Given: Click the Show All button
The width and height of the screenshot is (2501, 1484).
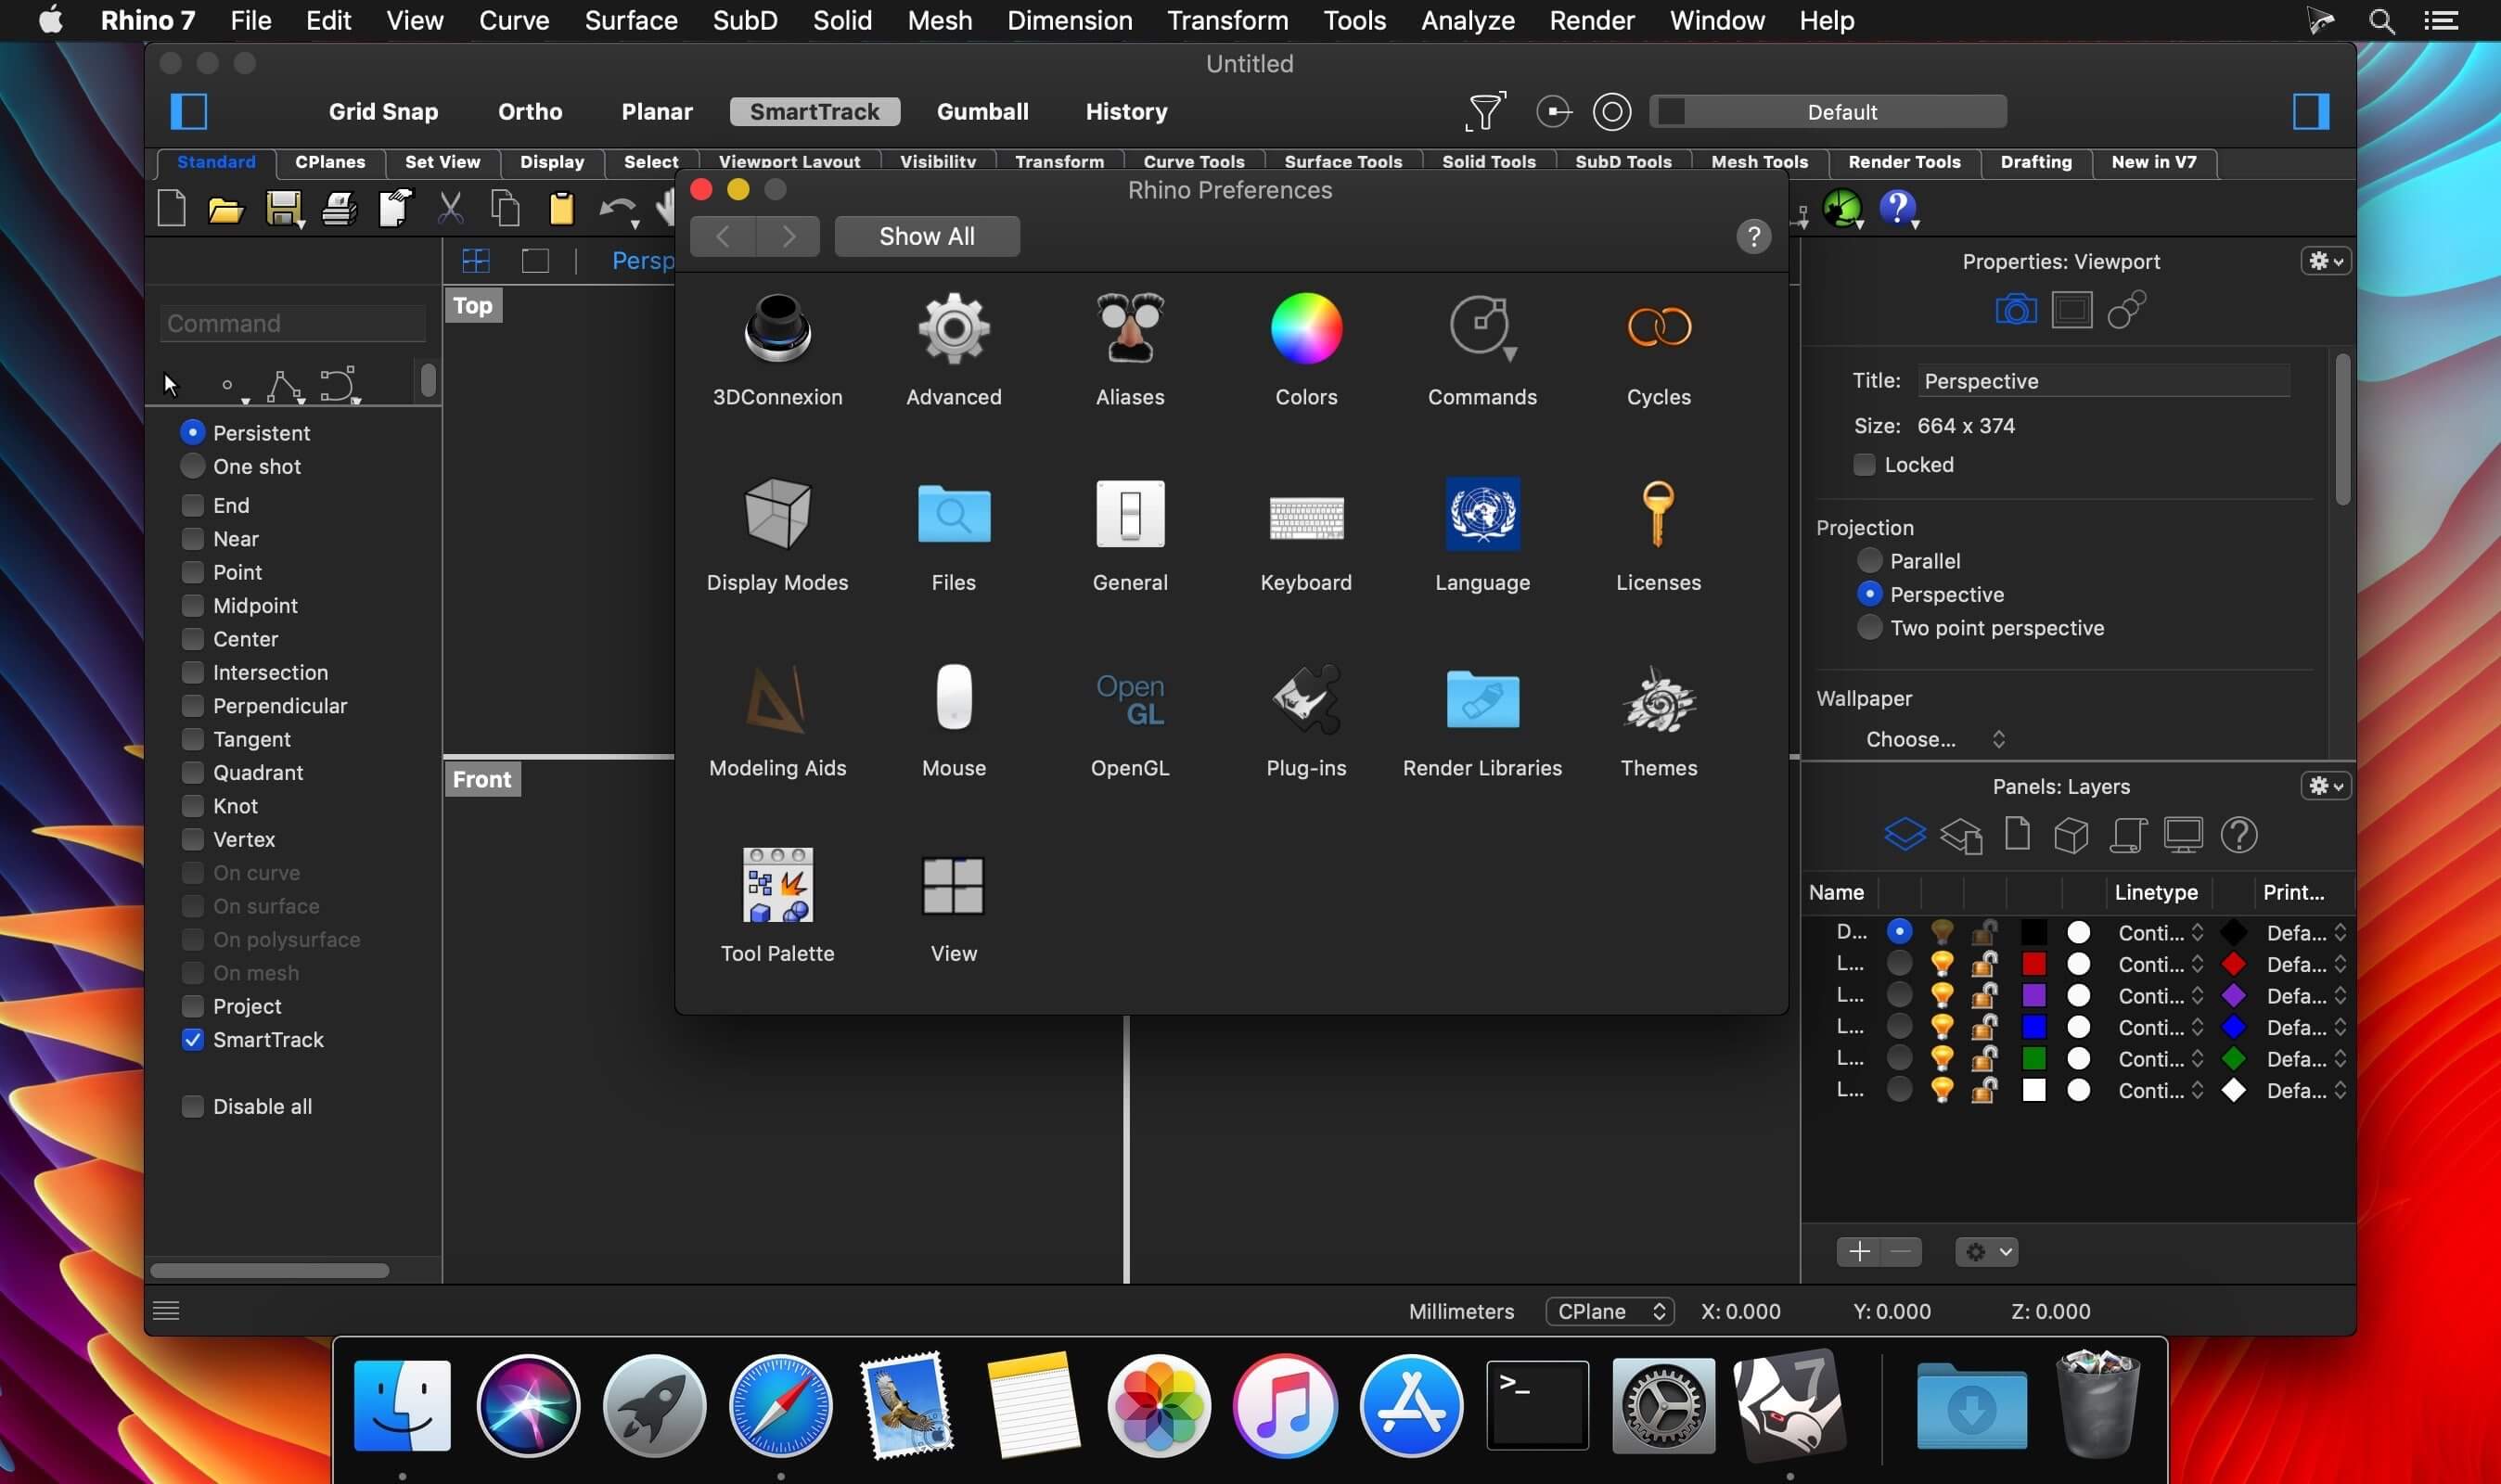Looking at the screenshot, I should pyautogui.click(x=926, y=236).
